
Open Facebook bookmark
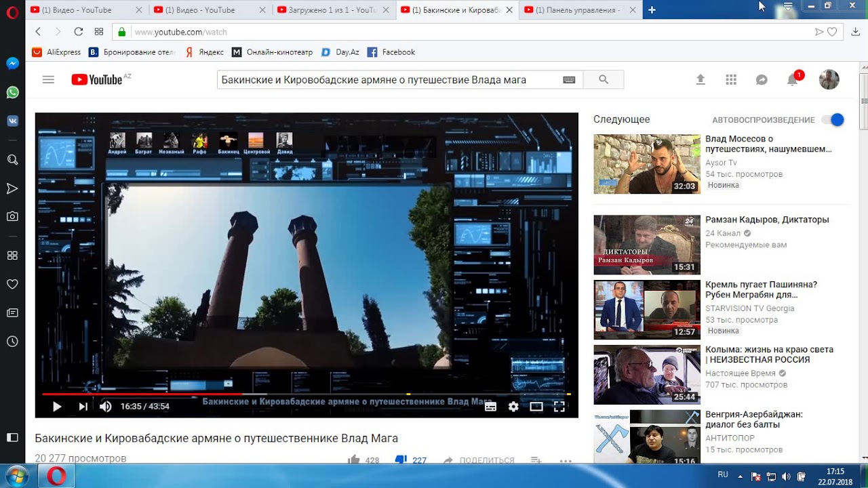click(x=391, y=52)
